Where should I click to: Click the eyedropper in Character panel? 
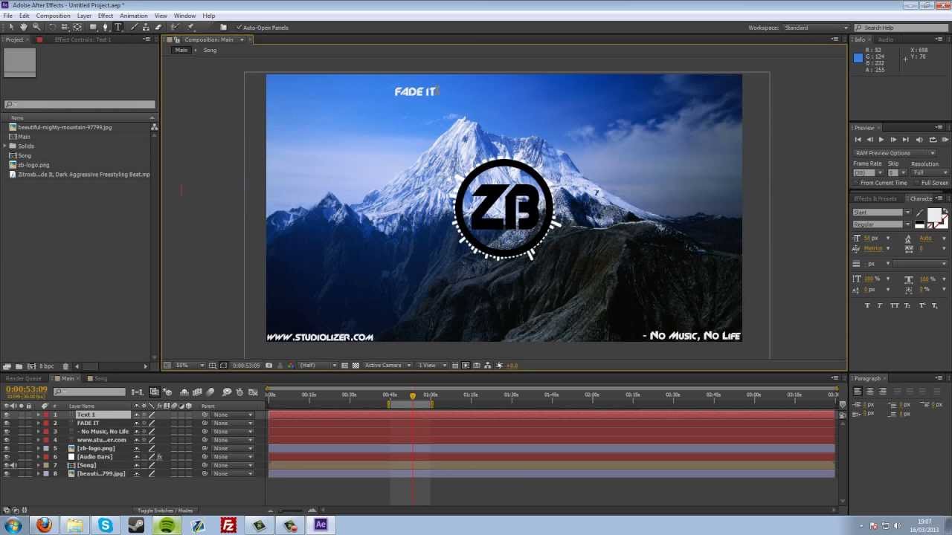(920, 213)
